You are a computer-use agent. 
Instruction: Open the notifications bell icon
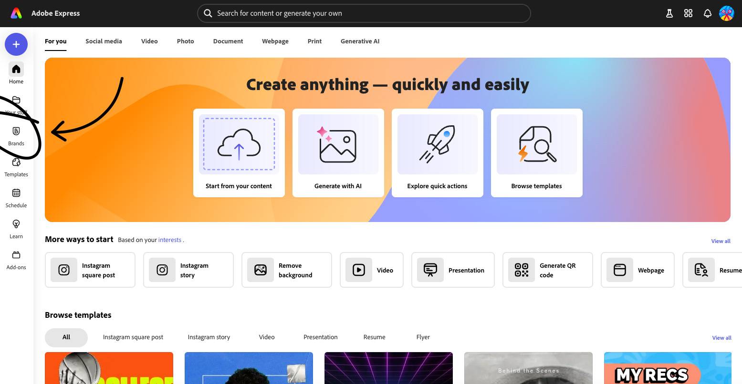(x=708, y=13)
